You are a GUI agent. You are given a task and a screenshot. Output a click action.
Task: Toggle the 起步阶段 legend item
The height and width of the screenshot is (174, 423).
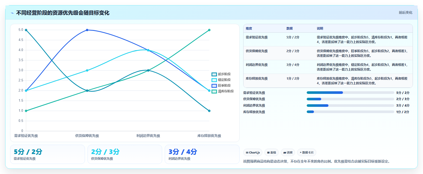[x=221, y=74]
